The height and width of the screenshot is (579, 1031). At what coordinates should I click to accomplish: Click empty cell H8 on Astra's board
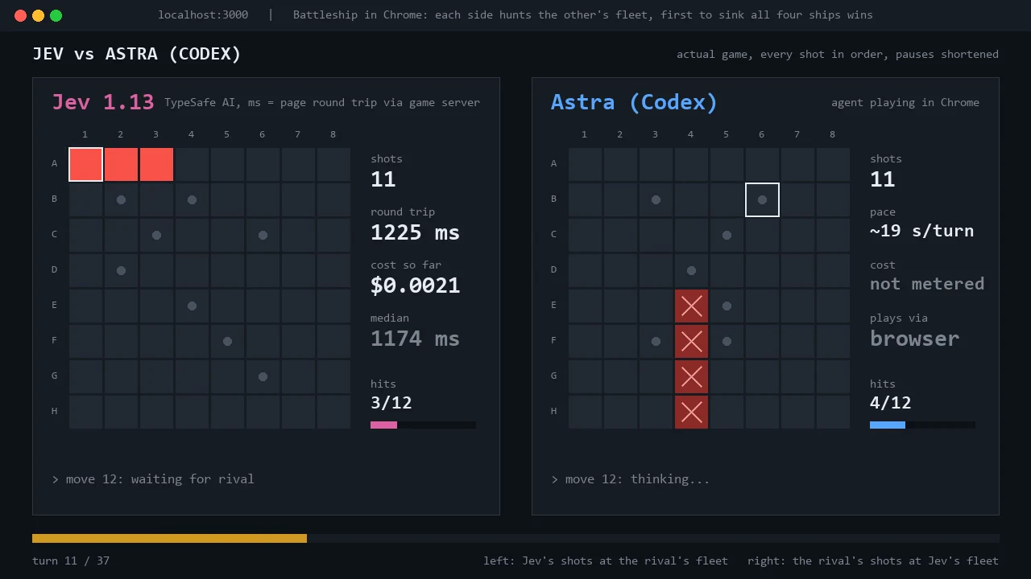(x=833, y=412)
